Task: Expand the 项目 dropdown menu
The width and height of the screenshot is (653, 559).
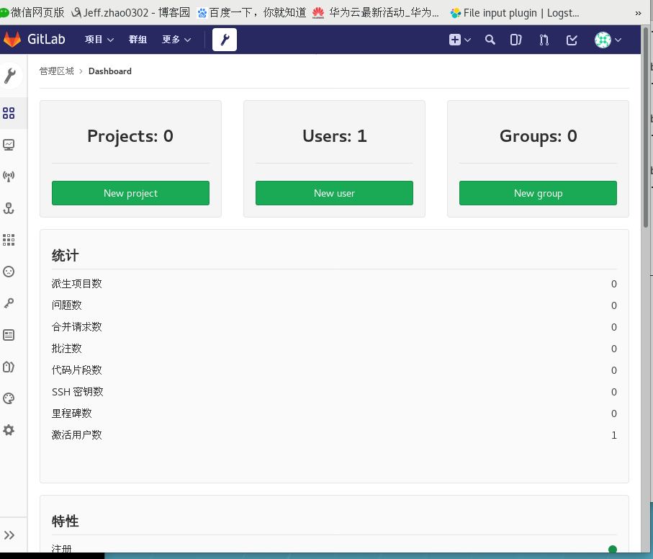Action: coord(99,40)
